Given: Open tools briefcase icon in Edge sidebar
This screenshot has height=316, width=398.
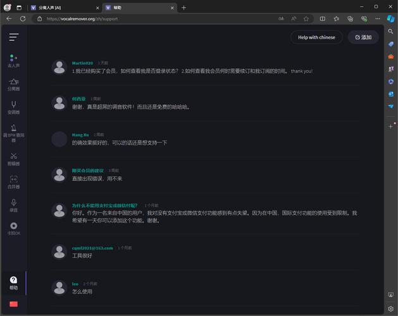Looking at the screenshot, I should pos(390,56).
